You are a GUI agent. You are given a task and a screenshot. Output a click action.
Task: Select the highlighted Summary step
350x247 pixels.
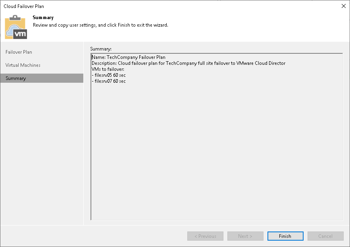coord(15,78)
